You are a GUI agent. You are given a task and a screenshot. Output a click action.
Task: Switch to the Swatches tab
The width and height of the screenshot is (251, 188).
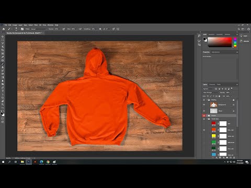point(211,34)
